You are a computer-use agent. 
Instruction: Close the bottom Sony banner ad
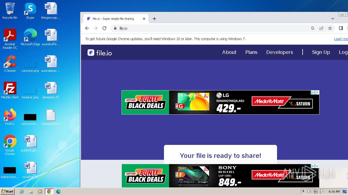tap(317, 166)
